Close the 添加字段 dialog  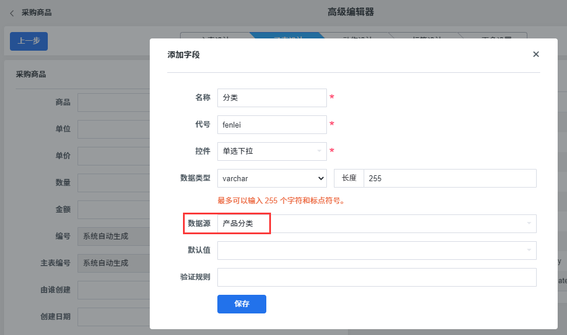click(x=536, y=54)
